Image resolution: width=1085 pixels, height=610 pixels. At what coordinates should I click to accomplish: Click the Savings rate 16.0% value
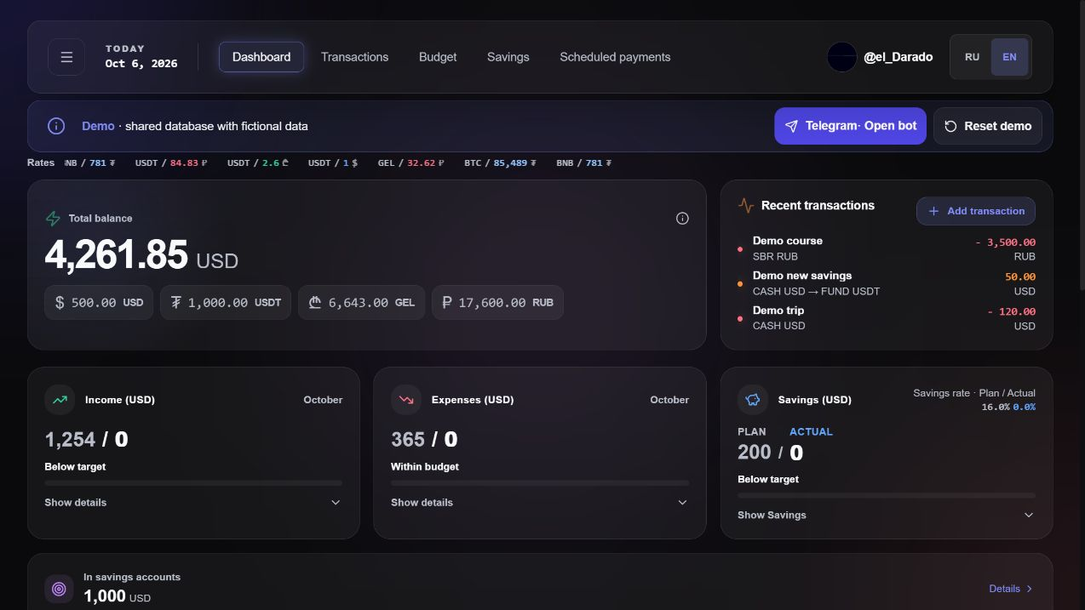click(x=996, y=407)
